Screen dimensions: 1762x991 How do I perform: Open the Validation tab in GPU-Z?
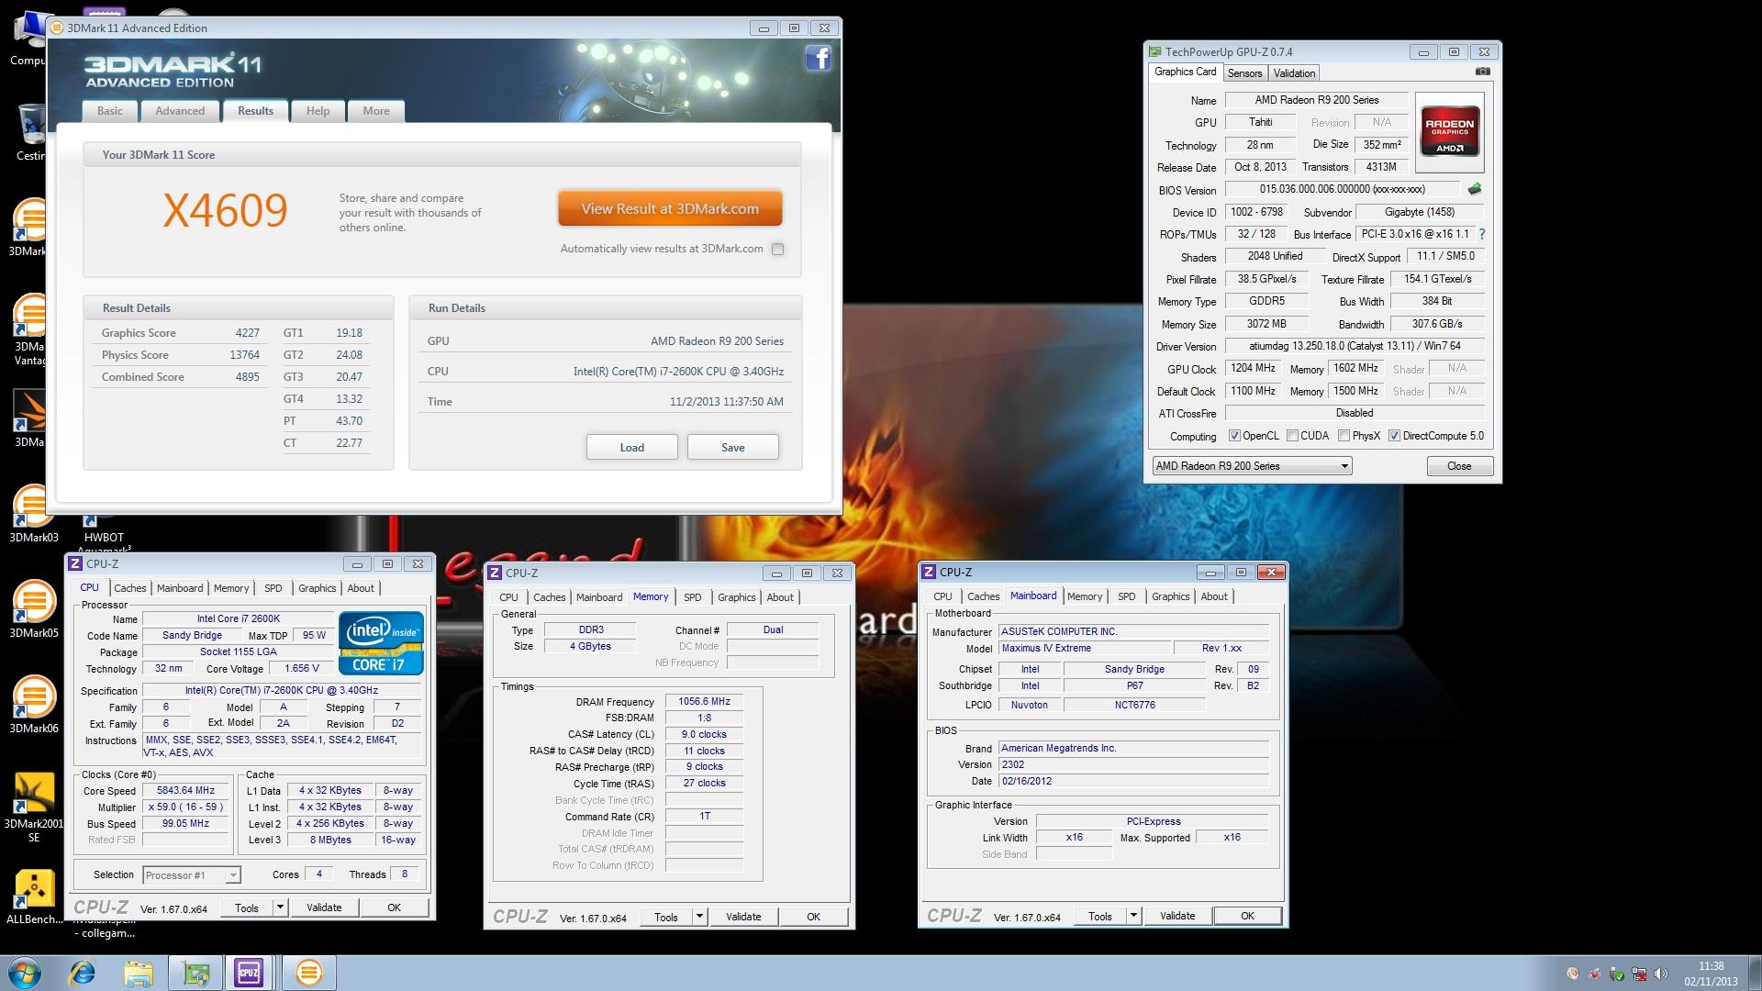(x=1294, y=73)
